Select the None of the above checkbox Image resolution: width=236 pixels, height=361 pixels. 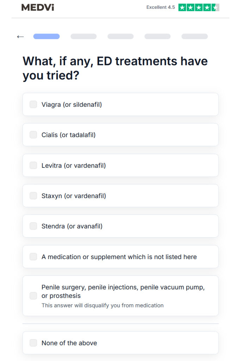(33, 343)
